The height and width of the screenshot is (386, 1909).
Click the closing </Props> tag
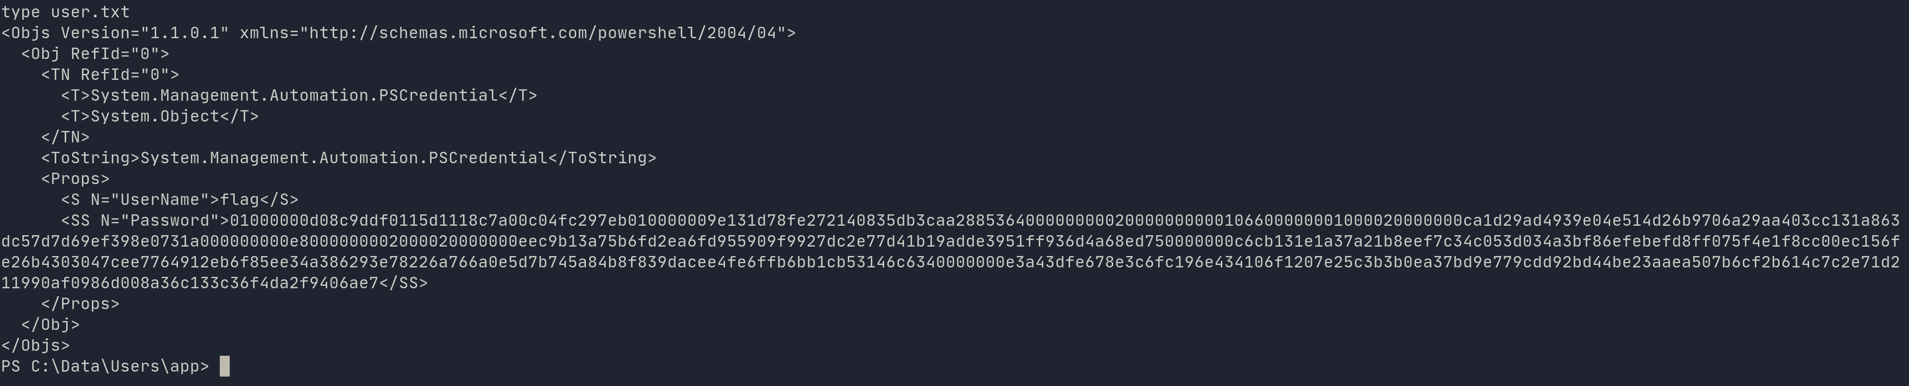80,303
